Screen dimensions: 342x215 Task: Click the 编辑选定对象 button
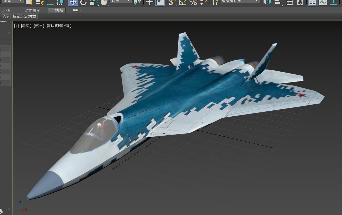pyautogui.click(x=24, y=16)
